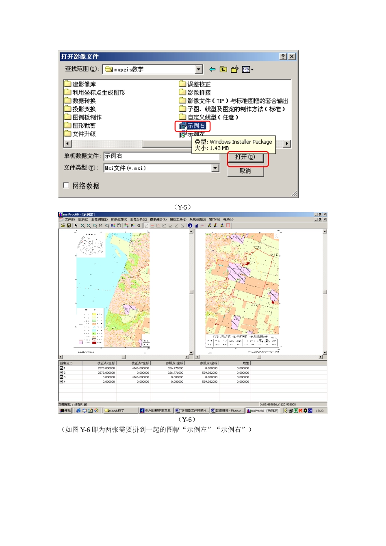Expand the 查找范围 folder dropdown
Viewport: 386px width, 546px height.
coord(199,69)
